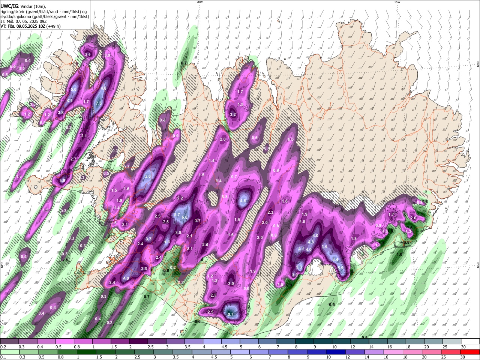The image size is (480, 360).
Task: Click the 0.1 label in the lower legend
Action: tap(3, 357)
